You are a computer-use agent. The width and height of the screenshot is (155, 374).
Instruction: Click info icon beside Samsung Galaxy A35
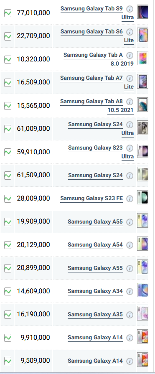pos(130,315)
